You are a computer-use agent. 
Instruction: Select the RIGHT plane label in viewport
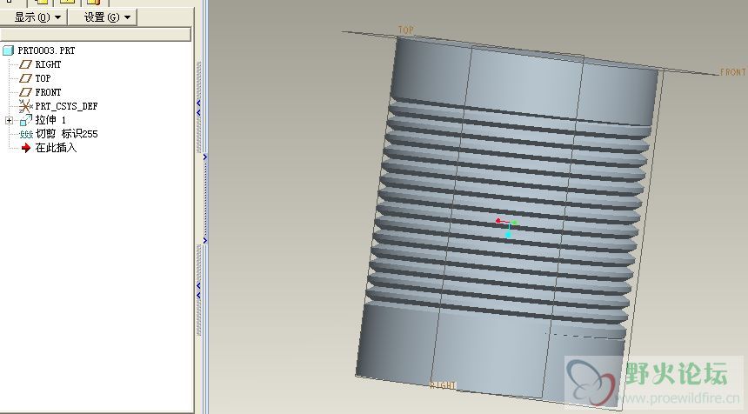tap(443, 385)
